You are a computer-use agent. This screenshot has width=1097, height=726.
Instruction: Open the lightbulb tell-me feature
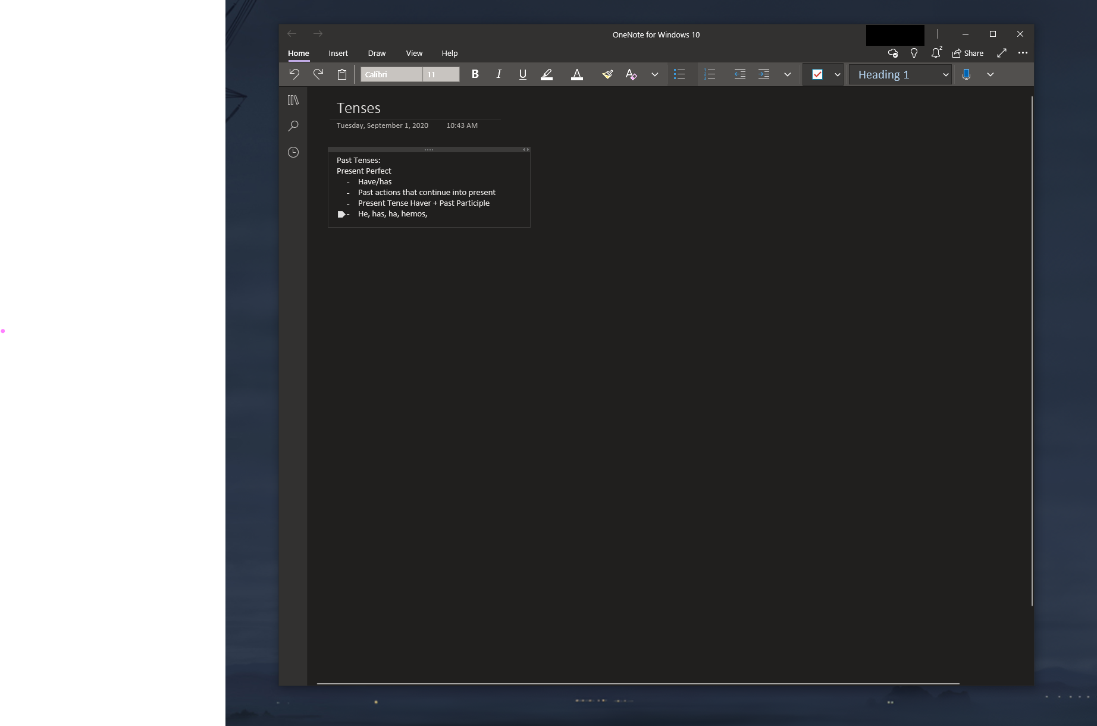[x=914, y=53]
